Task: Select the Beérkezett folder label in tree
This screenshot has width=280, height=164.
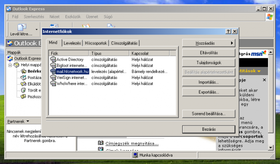Action: pos(34,71)
